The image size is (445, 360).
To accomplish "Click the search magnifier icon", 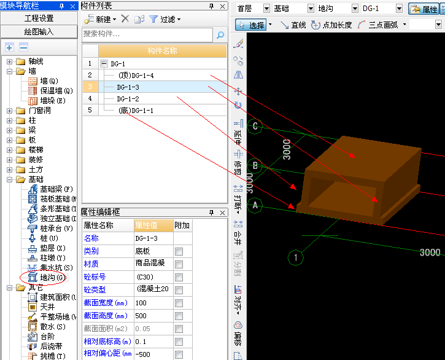I will [220, 35].
